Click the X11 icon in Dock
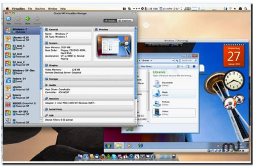Image resolution: width=253 pixels, height=166 pixels. coord(137,157)
